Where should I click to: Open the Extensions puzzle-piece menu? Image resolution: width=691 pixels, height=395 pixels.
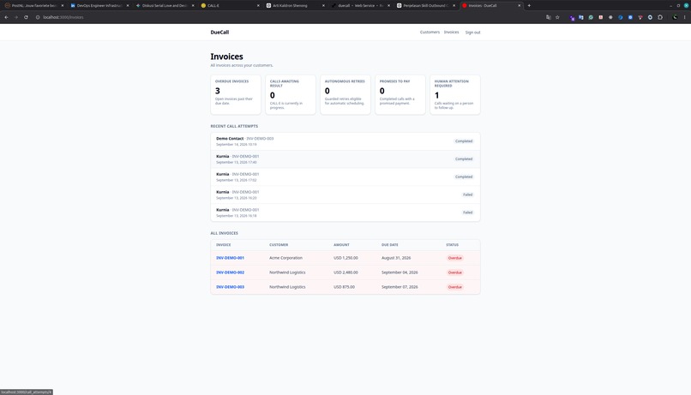(x=660, y=17)
